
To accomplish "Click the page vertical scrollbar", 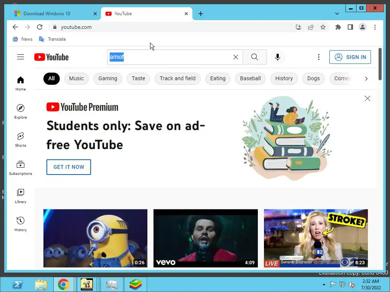I will pyautogui.click(x=380, y=64).
